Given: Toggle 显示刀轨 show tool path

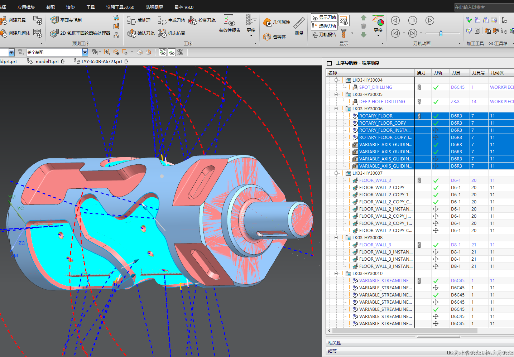Looking at the screenshot, I should point(324,17).
